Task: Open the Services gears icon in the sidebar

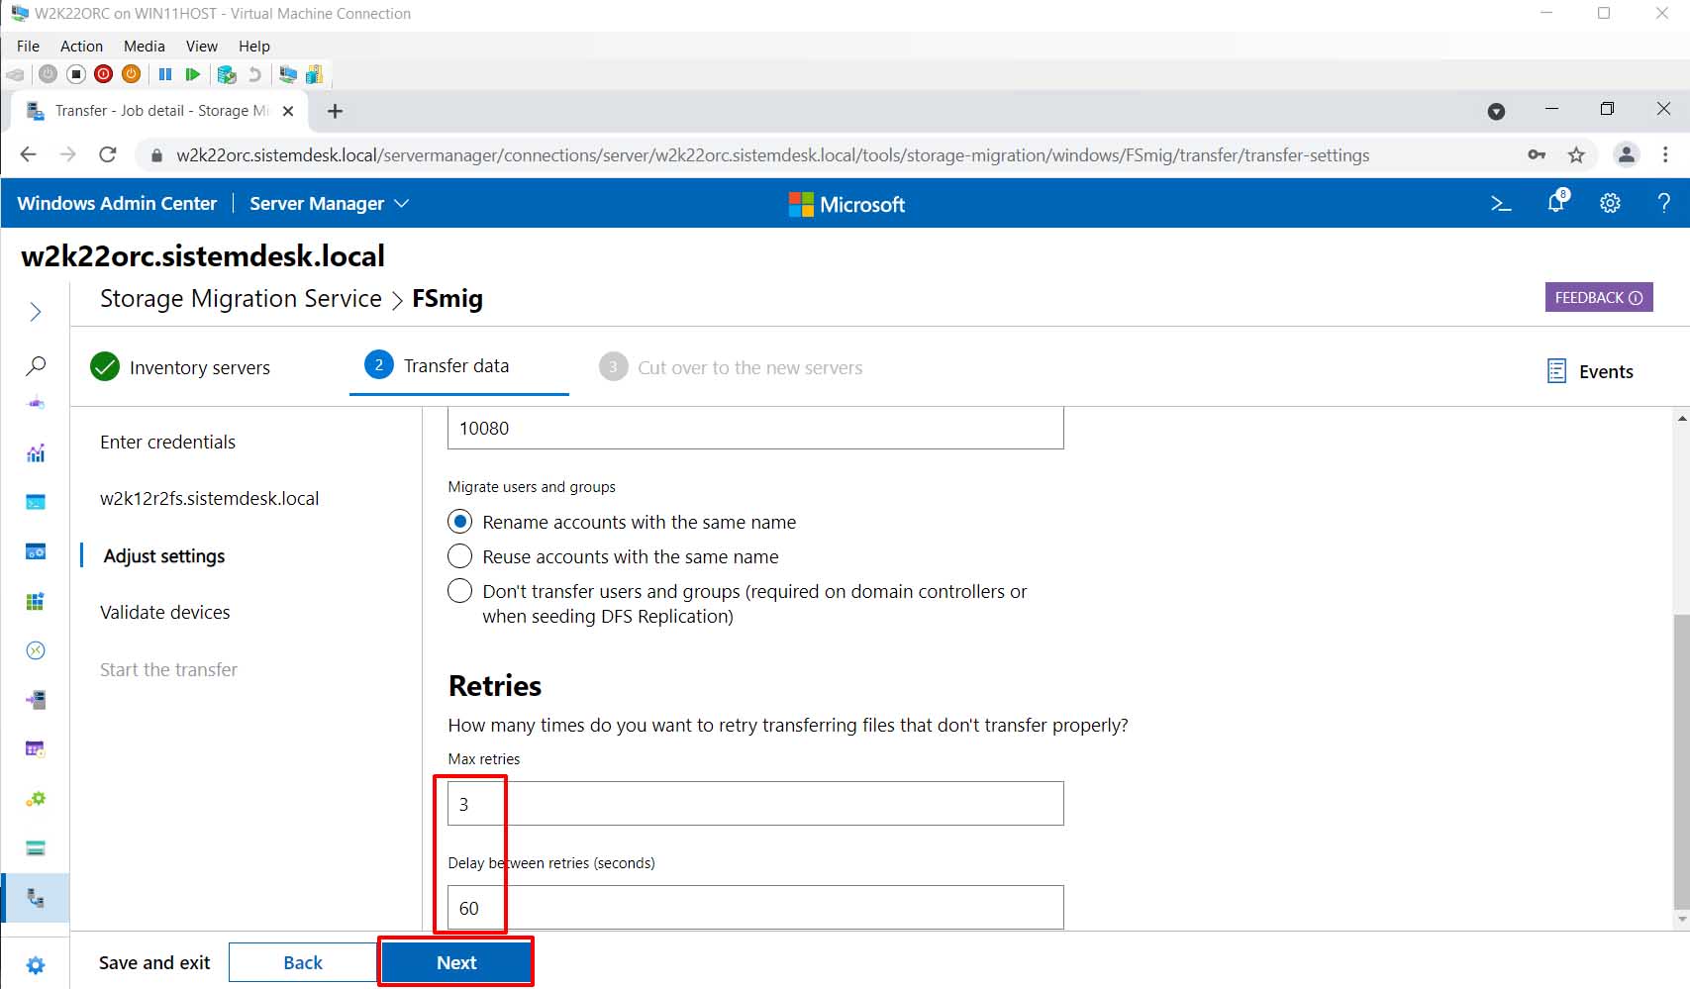Action: pyautogui.click(x=36, y=798)
